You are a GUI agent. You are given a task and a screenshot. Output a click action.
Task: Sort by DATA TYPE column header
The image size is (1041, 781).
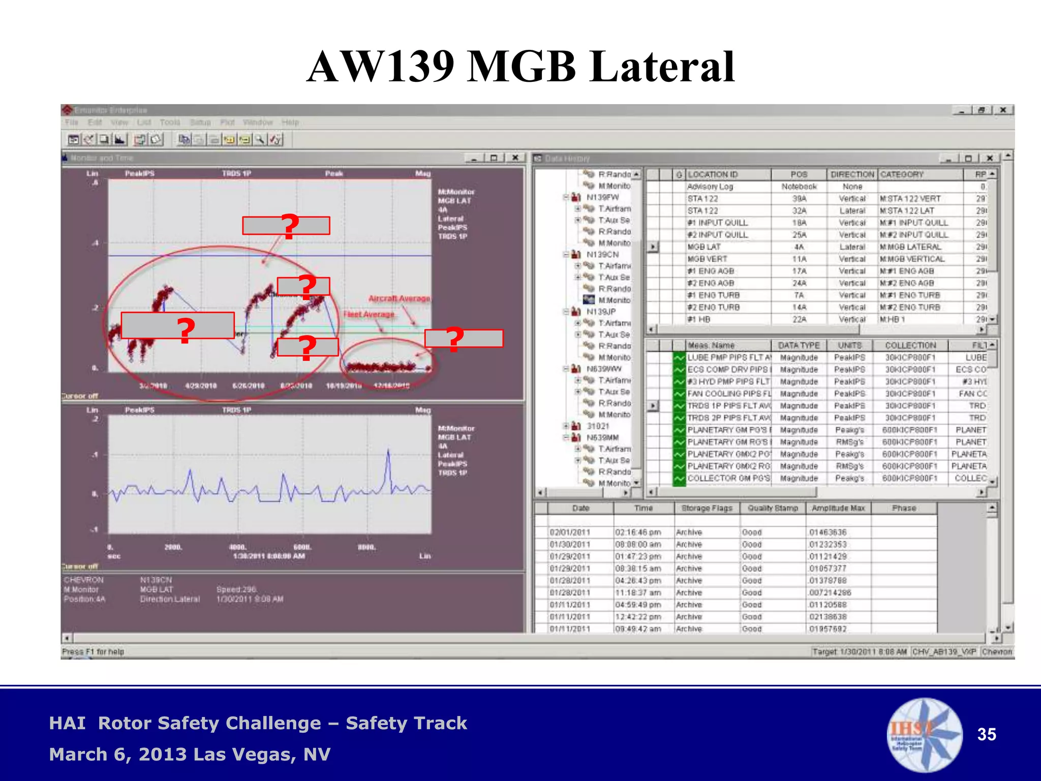(x=799, y=345)
